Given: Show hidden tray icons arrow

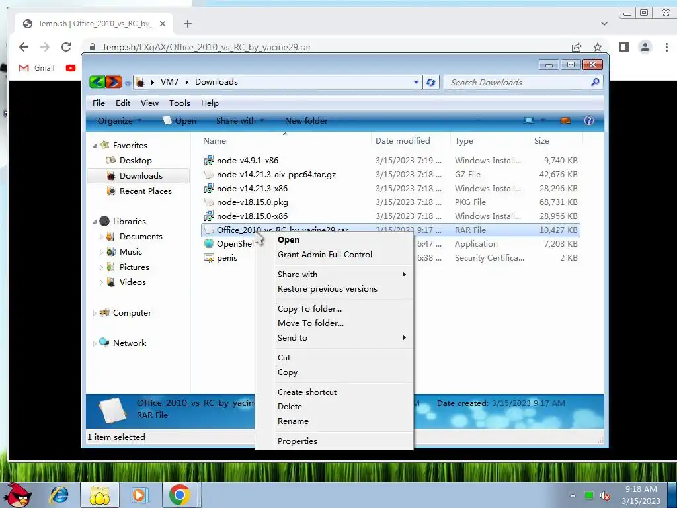Looking at the screenshot, I should point(573,495).
